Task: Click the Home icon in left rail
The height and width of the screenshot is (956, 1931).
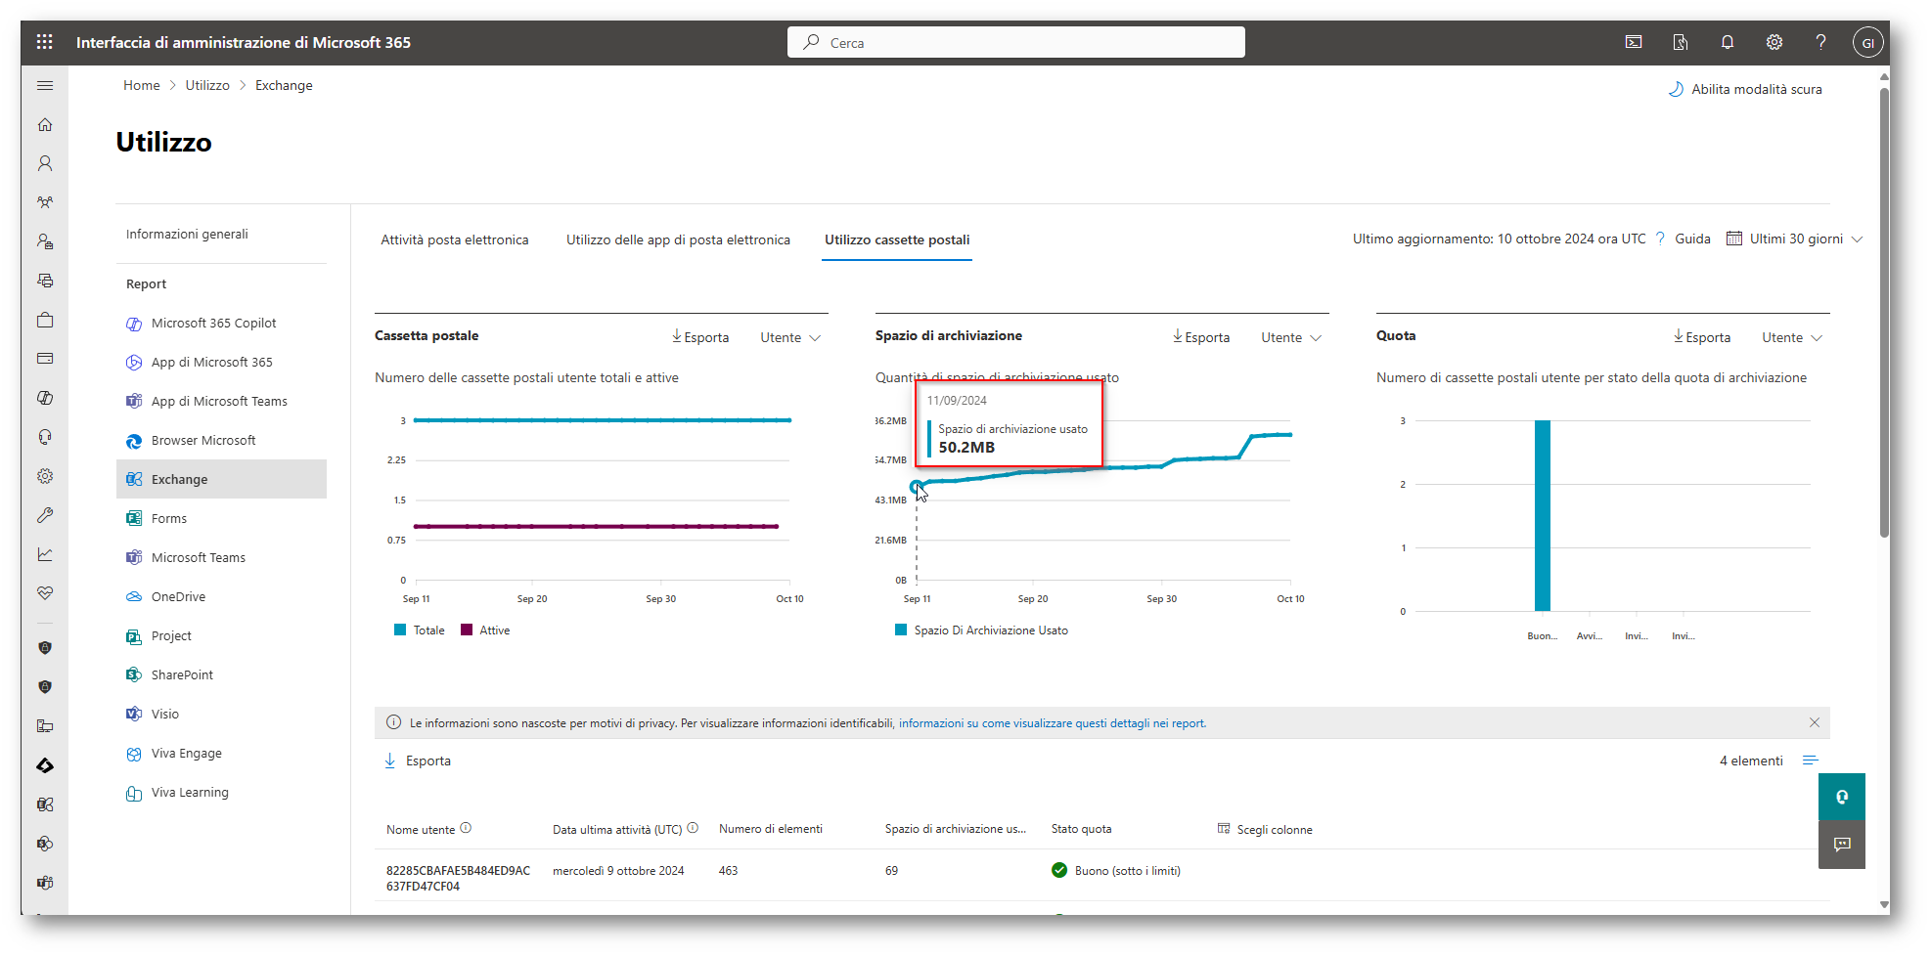Action: pyautogui.click(x=45, y=124)
